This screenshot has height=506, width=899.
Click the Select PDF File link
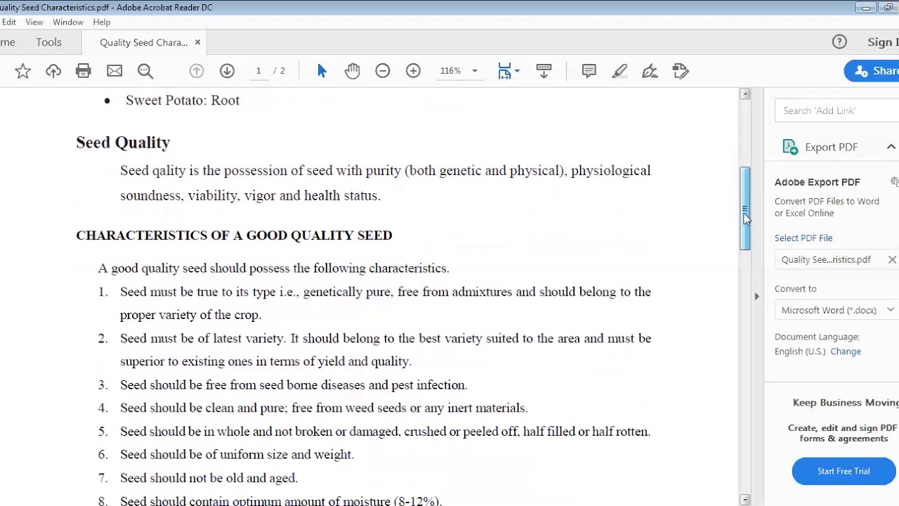pos(803,238)
